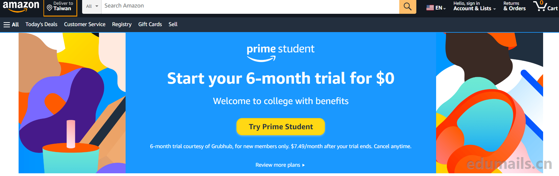Viewport: 559px width, 176px height.
Task: Open the Registry page
Action: click(122, 24)
